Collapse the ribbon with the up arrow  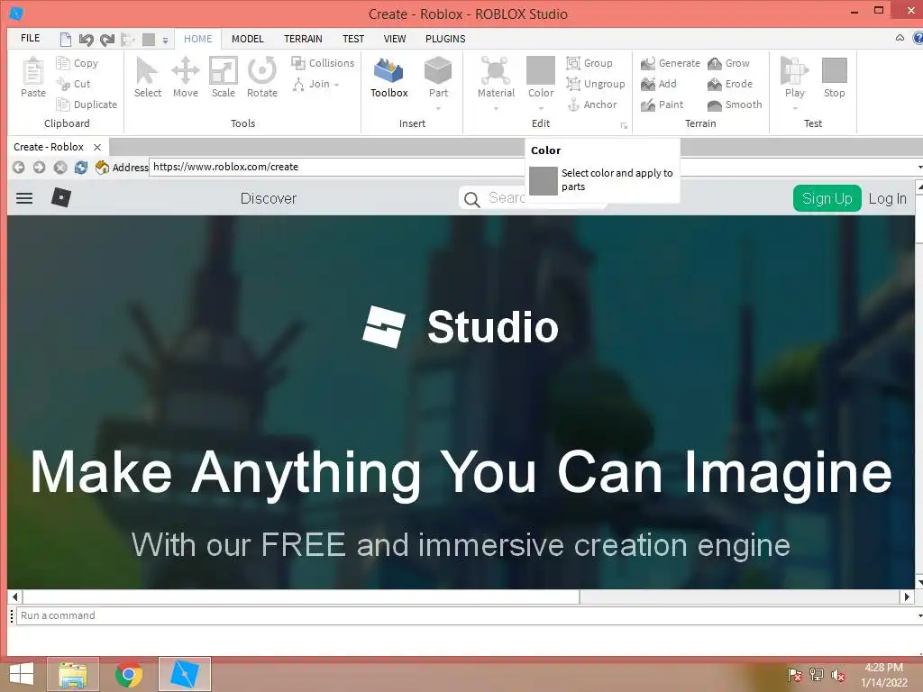click(x=900, y=38)
